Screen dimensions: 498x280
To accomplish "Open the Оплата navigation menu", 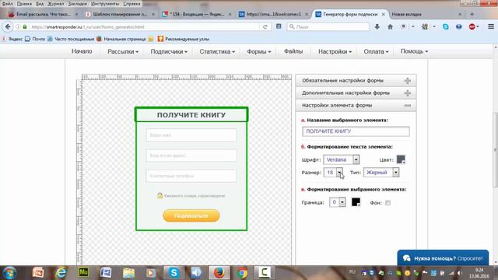I will point(376,51).
